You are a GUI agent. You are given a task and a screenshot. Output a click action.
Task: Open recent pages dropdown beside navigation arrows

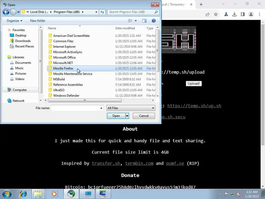click(x=18, y=12)
